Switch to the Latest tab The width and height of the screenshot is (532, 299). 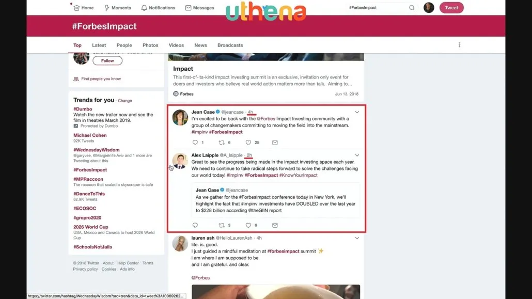coord(99,45)
